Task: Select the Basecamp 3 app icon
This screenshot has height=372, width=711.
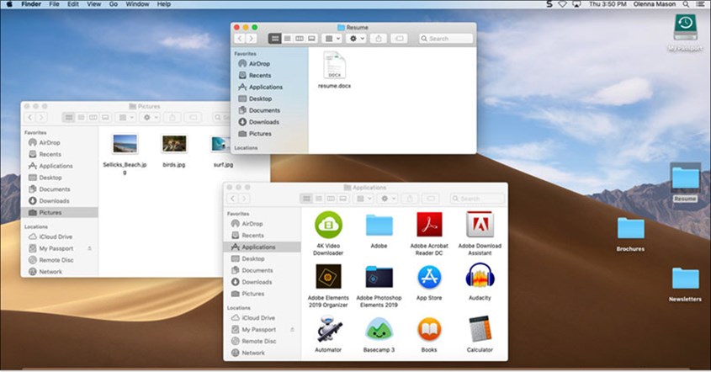Action: 379,329
